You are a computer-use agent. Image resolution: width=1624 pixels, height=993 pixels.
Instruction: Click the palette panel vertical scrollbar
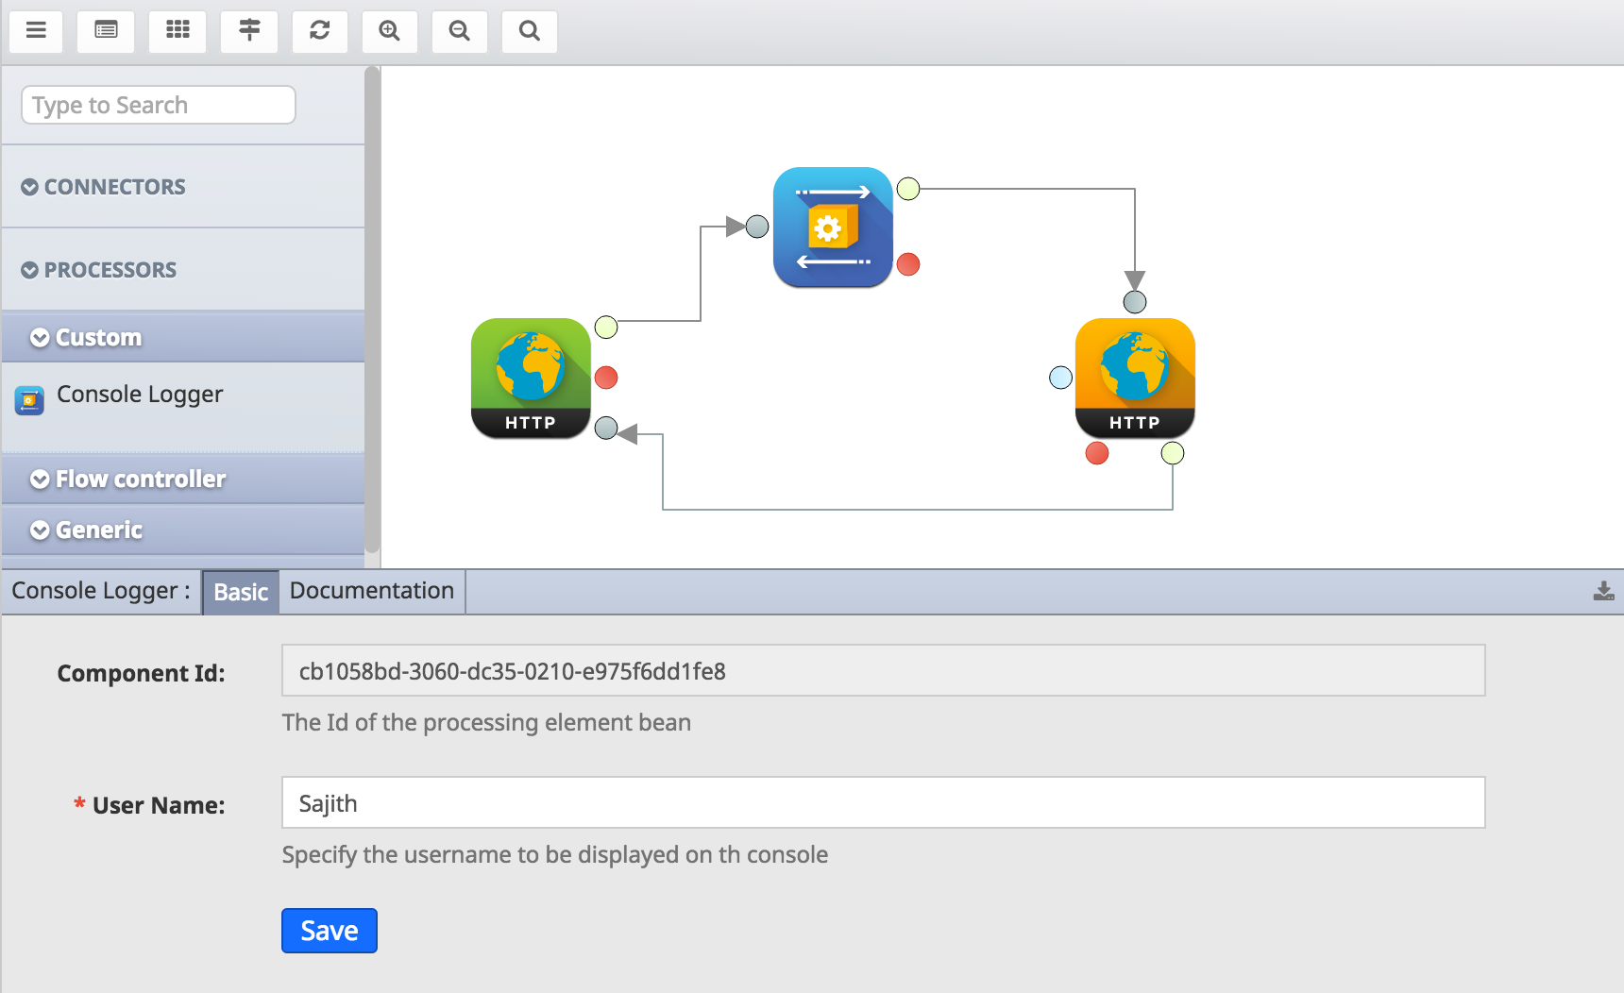coord(372,310)
